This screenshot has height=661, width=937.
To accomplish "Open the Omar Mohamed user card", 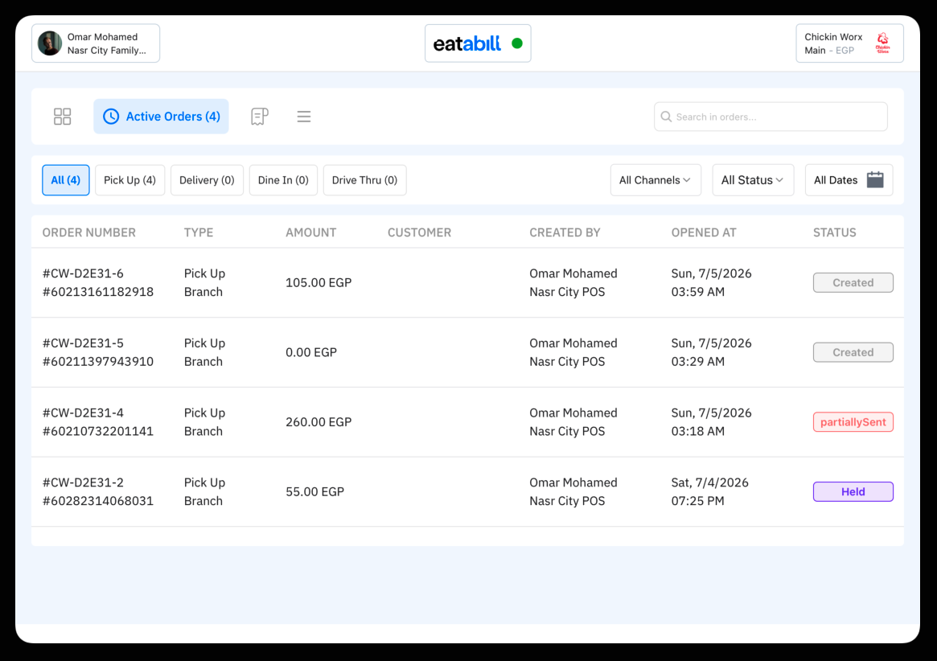I will (x=96, y=43).
